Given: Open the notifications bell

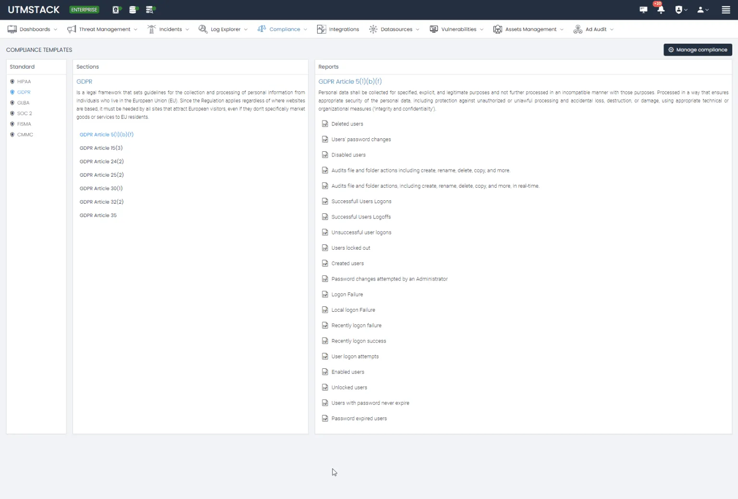Looking at the screenshot, I should (661, 10).
